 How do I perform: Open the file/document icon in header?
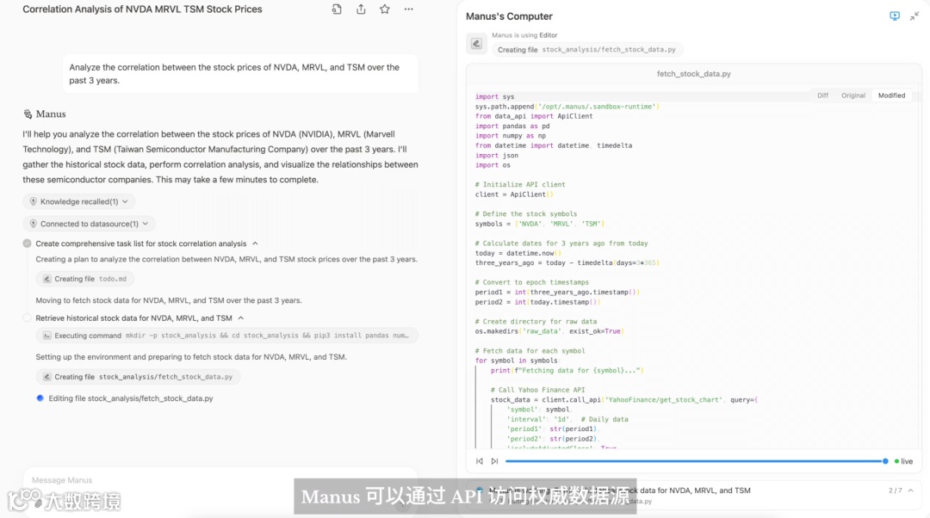(x=337, y=9)
